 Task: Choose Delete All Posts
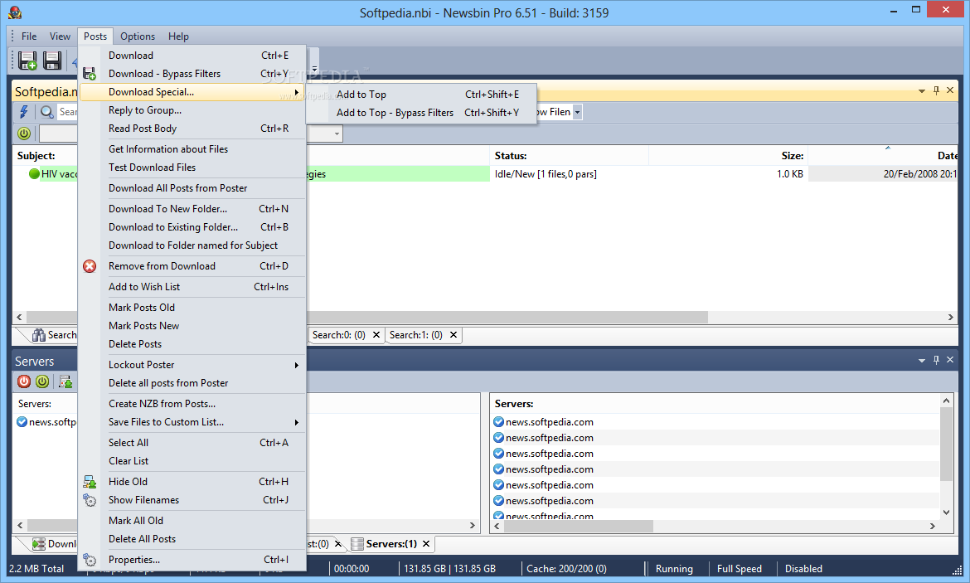tap(193, 539)
